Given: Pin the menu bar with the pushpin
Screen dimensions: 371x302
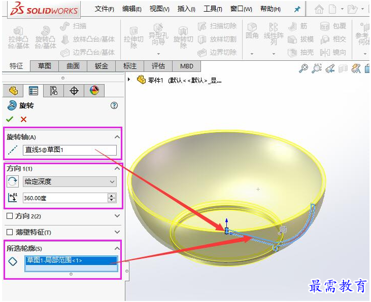Looking at the screenshot, I should click(x=297, y=9).
